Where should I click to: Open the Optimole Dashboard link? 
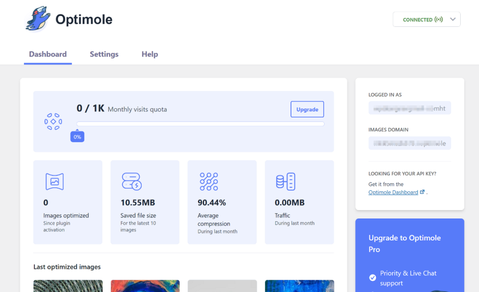click(393, 192)
